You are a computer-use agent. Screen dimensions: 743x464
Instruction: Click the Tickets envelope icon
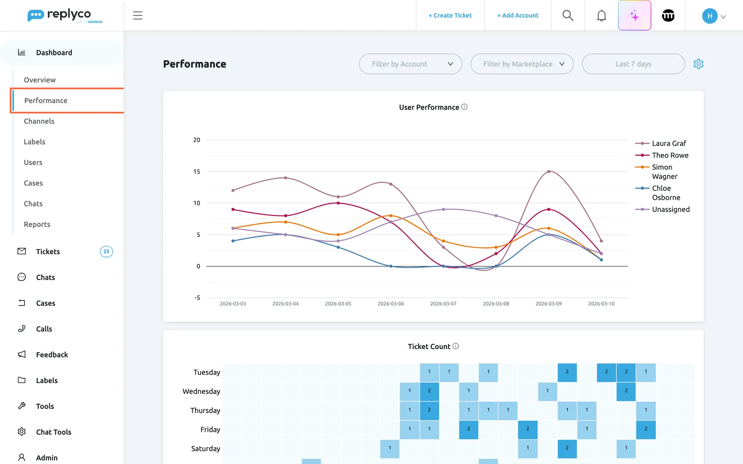point(22,251)
